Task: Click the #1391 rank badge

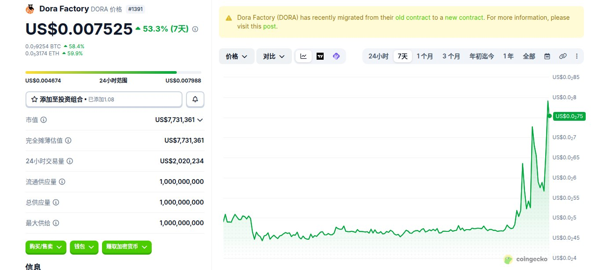Action: pyautogui.click(x=135, y=9)
